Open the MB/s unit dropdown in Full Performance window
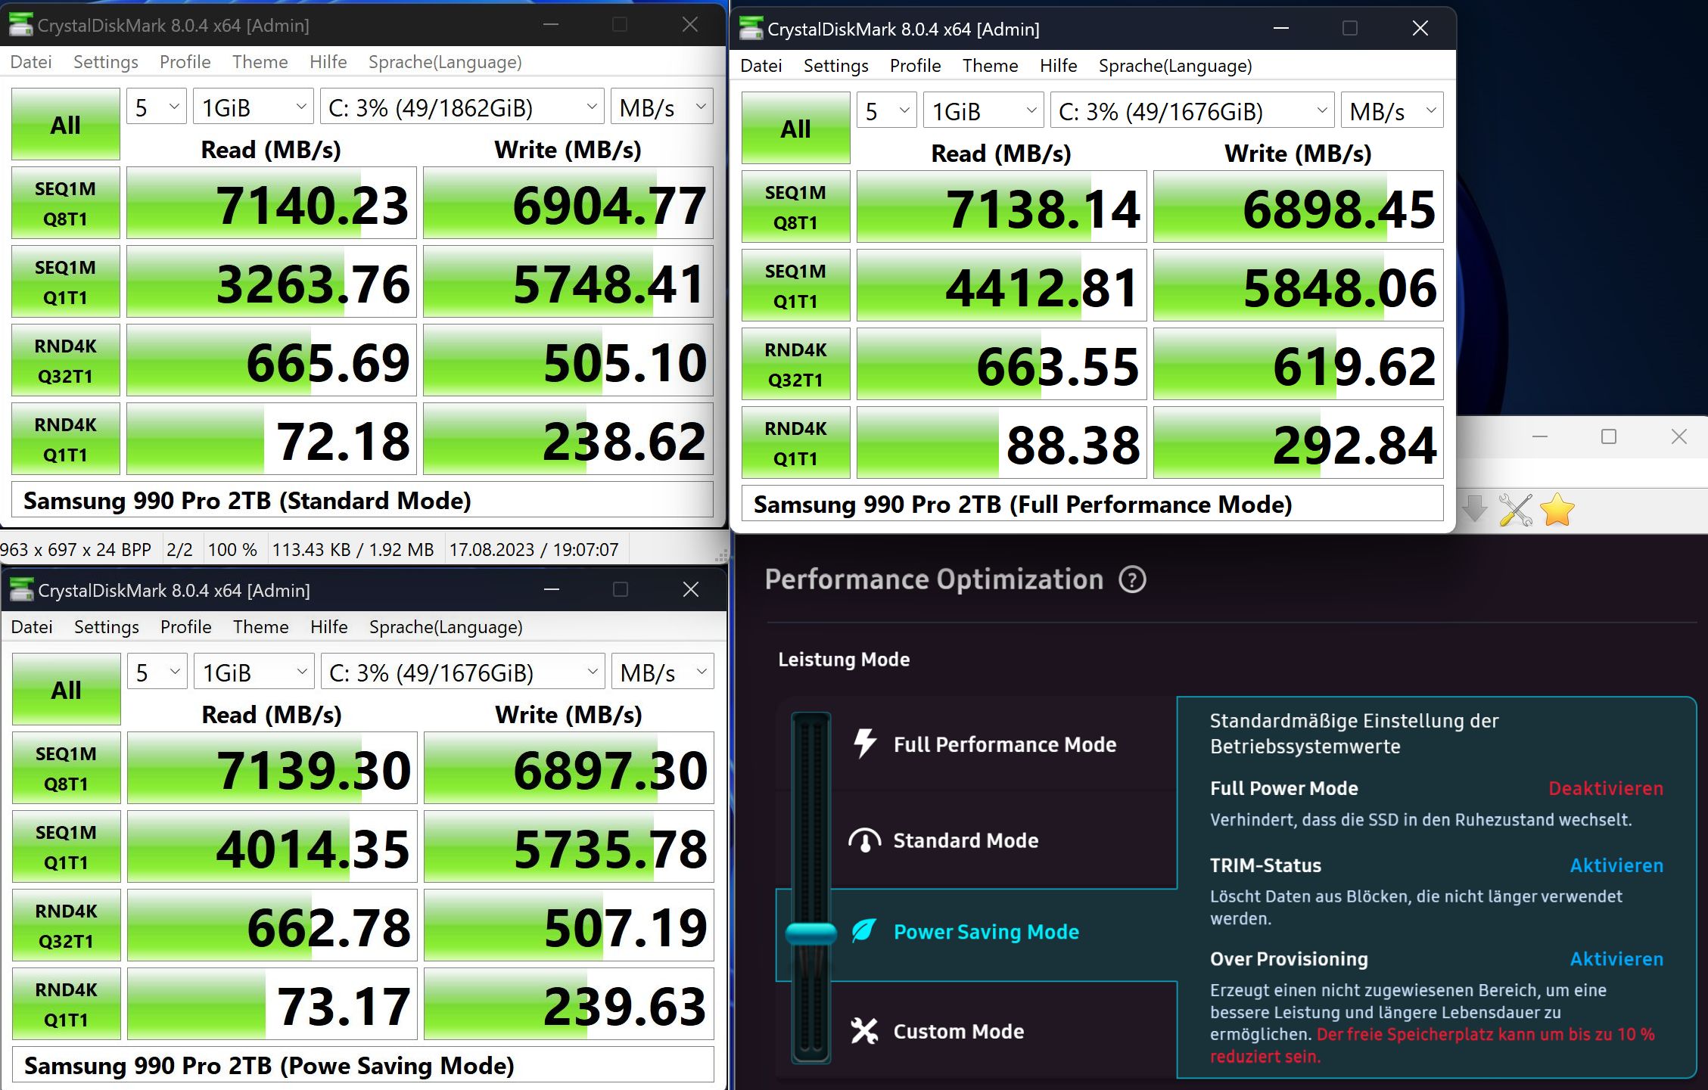The width and height of the screenshot is (1708, 1090). click(x=1391, y=111)
